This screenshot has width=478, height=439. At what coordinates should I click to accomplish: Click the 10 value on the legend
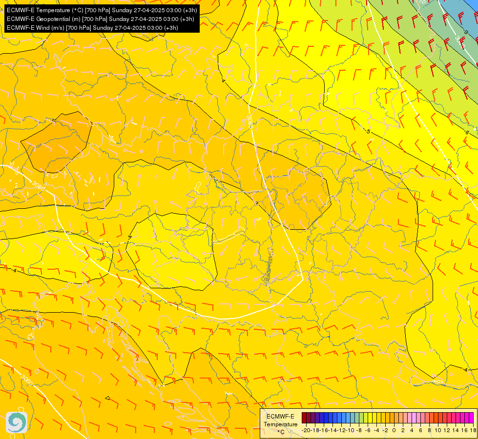pos(438,430)
